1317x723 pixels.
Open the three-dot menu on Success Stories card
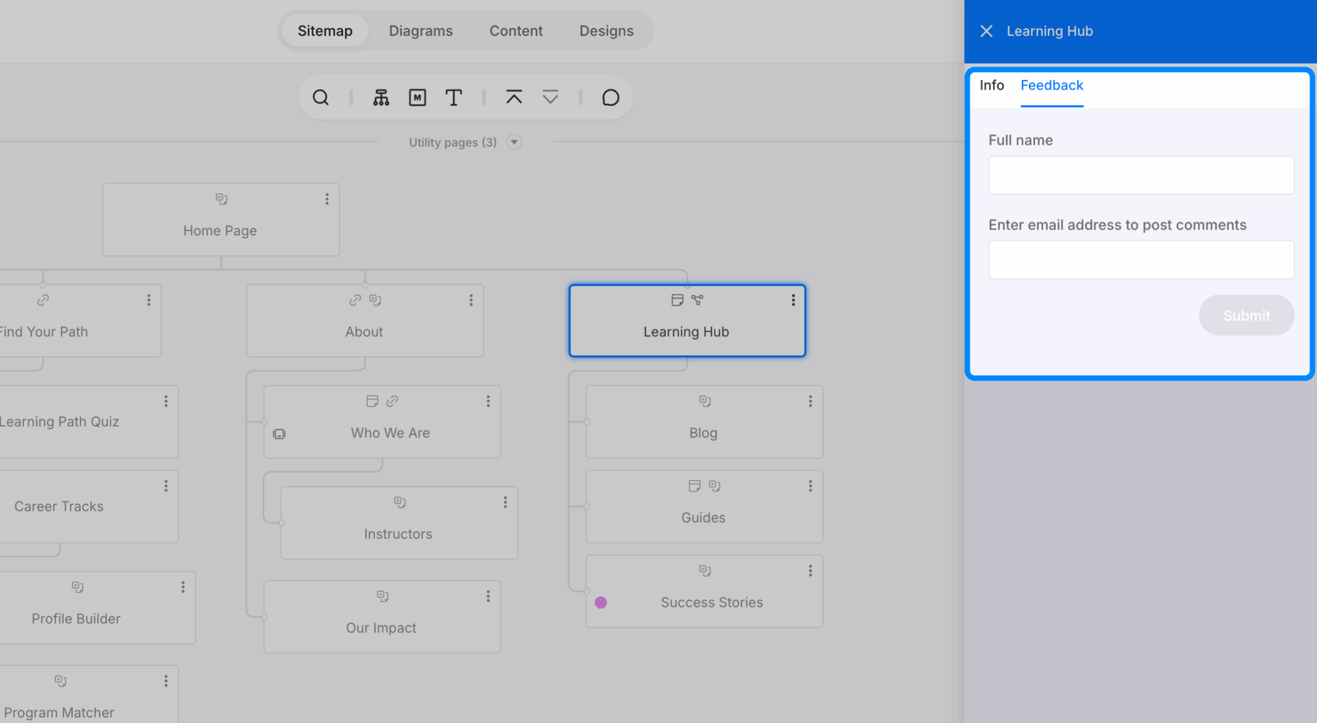(810, 571)
